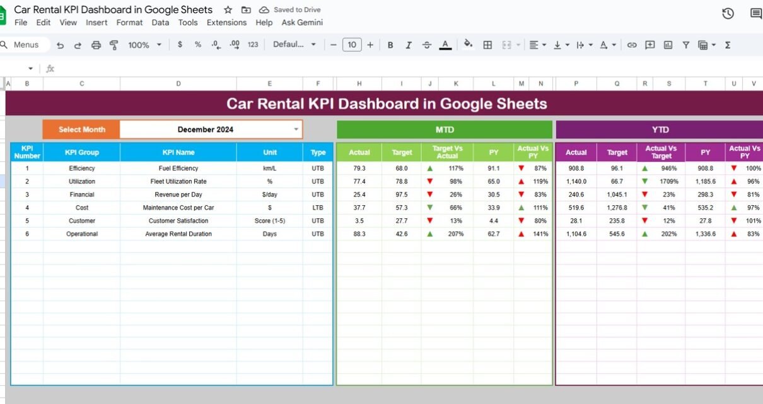Open the functions sigma icon
This screenshot has width=763, height=404.
(728, 45)
